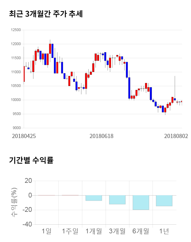Screen dimensions: 191x242
Task: Click the 1일 x-axis label
Action: pyautogui.click(x=47, y=231)
